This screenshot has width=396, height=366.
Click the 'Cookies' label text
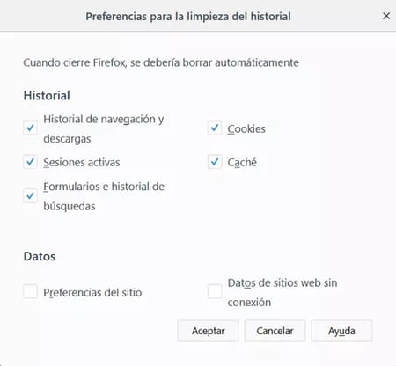click(246, 128)
